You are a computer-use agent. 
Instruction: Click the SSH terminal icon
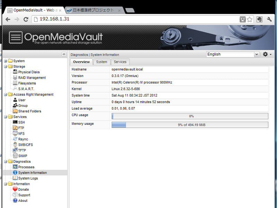tap(15, 122)
